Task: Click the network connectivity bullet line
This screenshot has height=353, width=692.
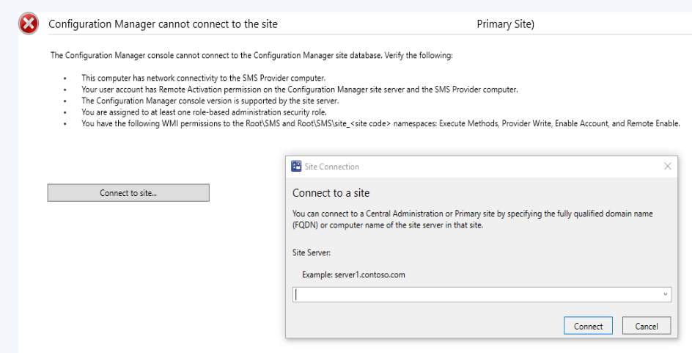Action: click(x=203, y=78)
